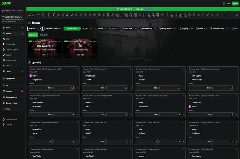
Task: Open Valorant in the sidebar
Action: (x=13, y=55)
